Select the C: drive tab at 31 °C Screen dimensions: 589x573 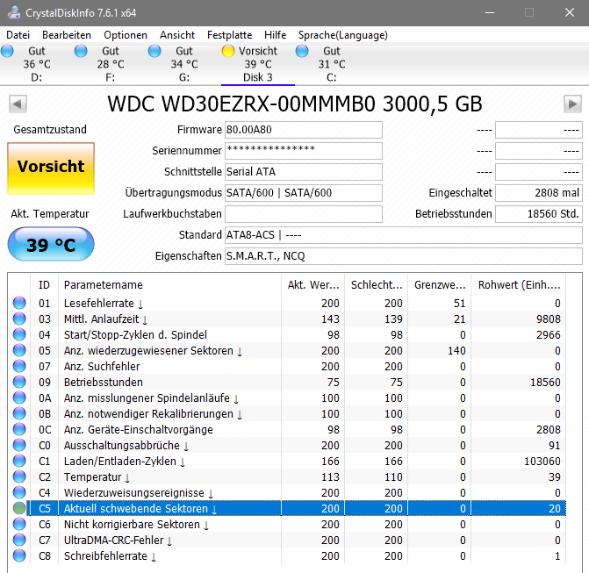coord(331,64)
